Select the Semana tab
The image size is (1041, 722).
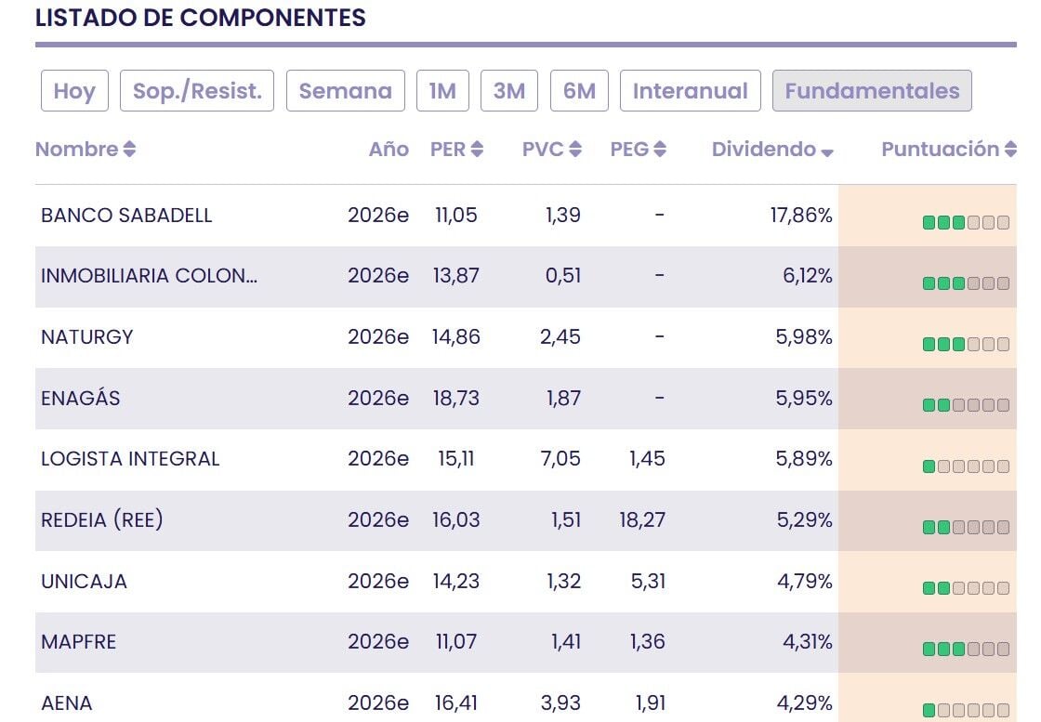click(x=345, y=91)
